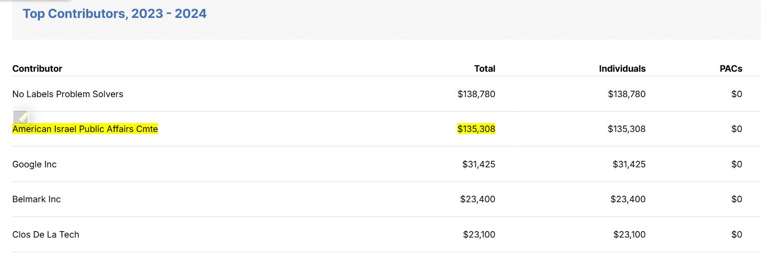Sort by the Contributor column header
761x253 pixels.
click(x=37, y=69)
